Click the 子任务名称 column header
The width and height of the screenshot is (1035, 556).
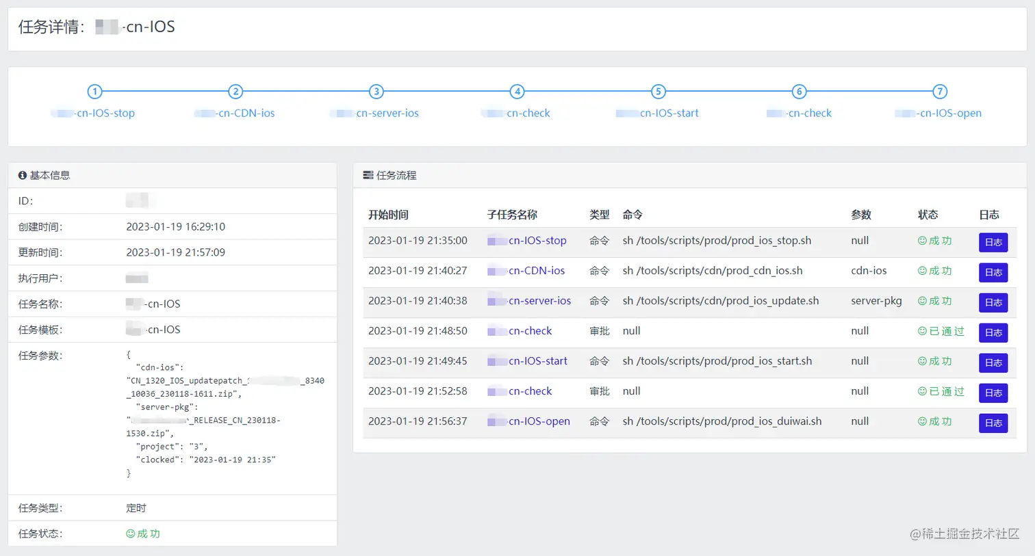(x=512, y=215)
